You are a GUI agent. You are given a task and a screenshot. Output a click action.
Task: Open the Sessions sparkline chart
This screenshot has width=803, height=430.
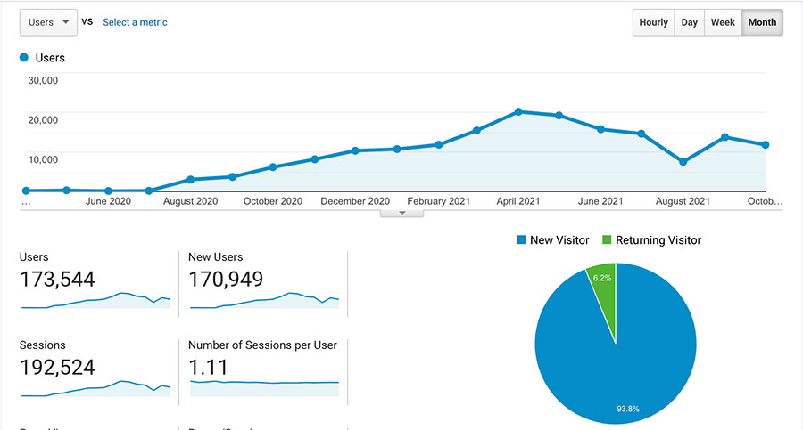click(95, 388)
